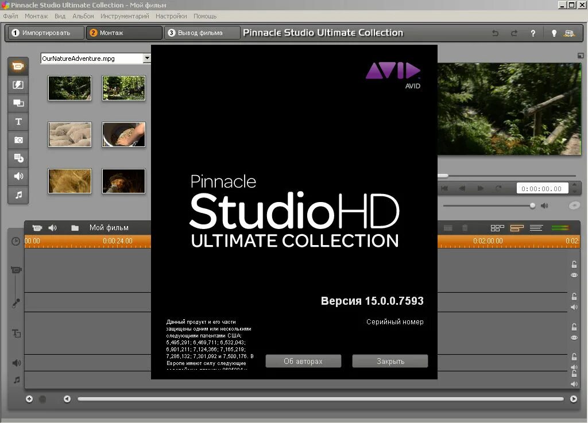588x423 pixels.
Task: Toggle the DVD disc preview icon in the player
Action: point(574,205)
